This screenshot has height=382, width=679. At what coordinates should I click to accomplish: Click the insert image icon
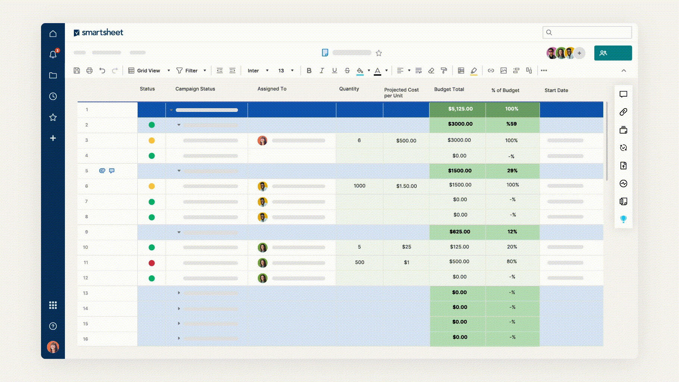coord(504,71)
